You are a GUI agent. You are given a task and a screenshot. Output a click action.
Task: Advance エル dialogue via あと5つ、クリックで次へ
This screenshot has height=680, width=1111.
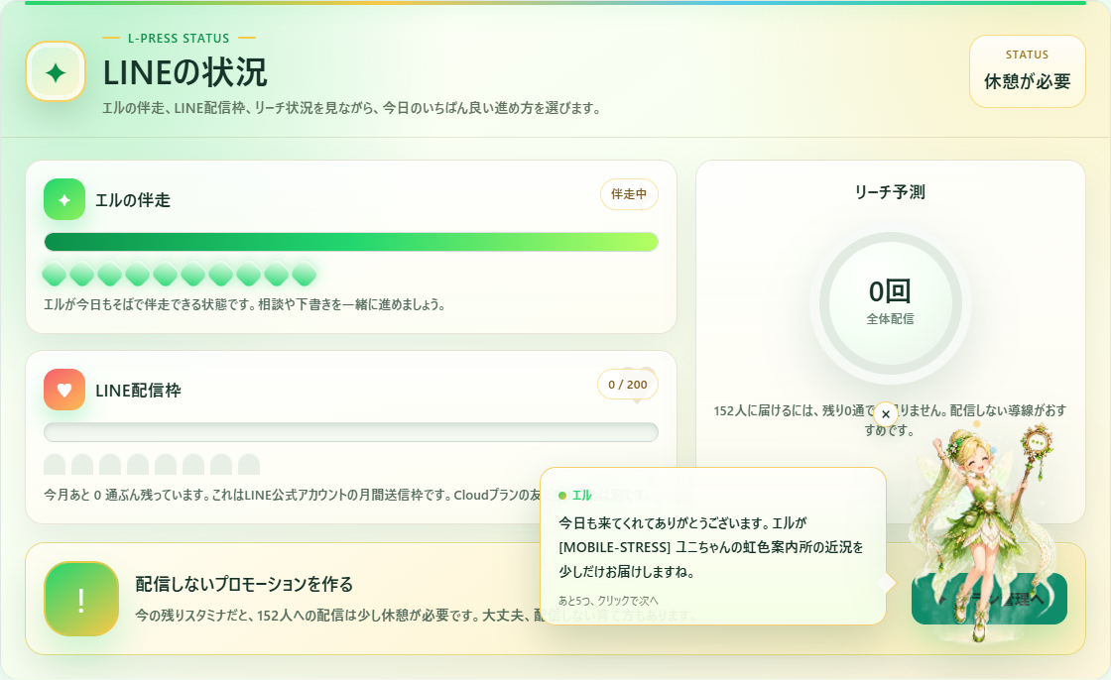point(608,601)
